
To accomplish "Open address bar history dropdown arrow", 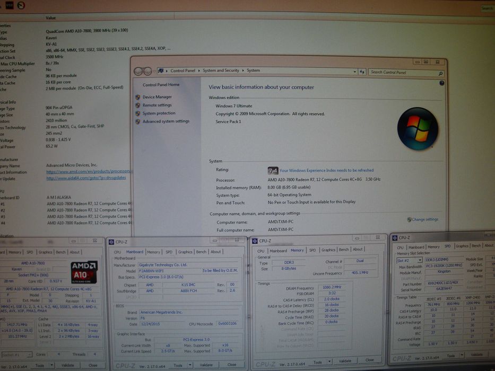I will [x=354, y=72].
